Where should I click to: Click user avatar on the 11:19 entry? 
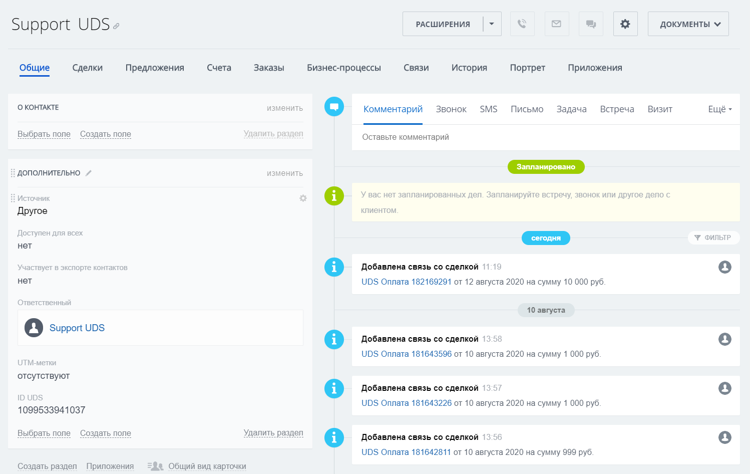click(x=725, y=267)
